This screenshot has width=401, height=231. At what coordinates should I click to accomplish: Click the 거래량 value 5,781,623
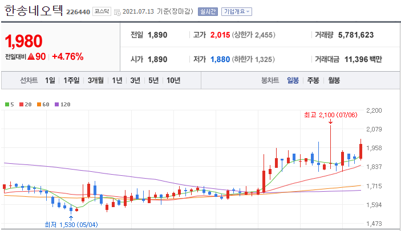click(356, 35)
